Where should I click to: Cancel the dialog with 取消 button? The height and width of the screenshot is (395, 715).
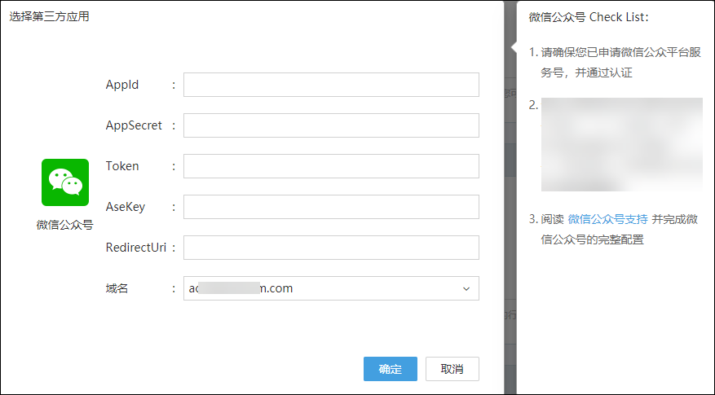point(452,369)
